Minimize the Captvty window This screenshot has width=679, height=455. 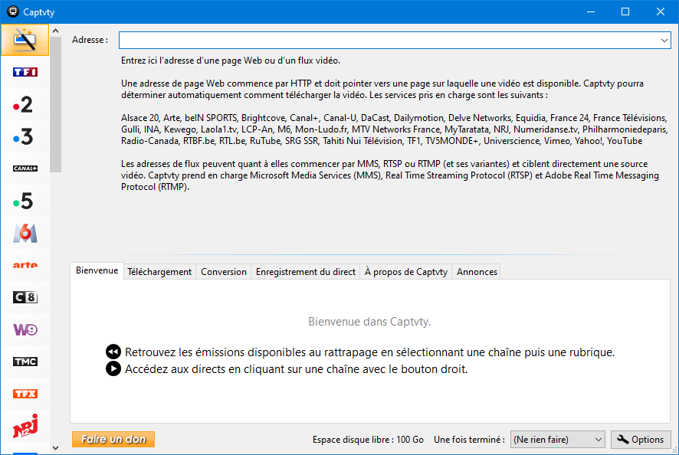pyautogui.click(x=591, y=11)
